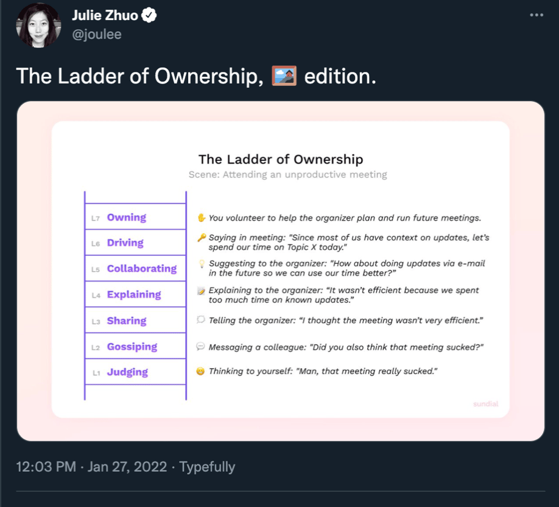Click the raised hand emoji beside Owning

point(202,218)
